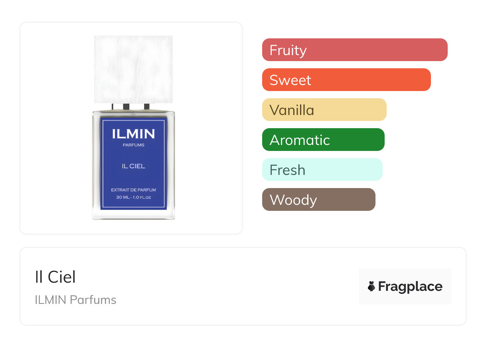Click the Fragplace perfume bottle logo icon

371,286
